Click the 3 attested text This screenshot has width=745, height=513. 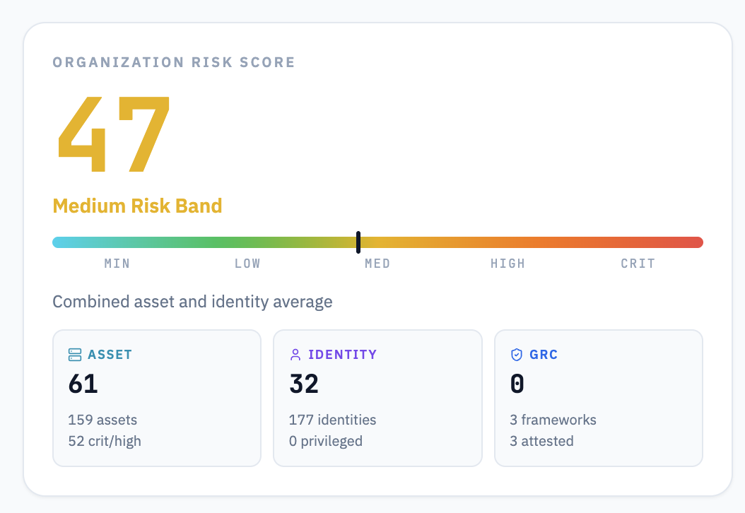coord(541,441)
